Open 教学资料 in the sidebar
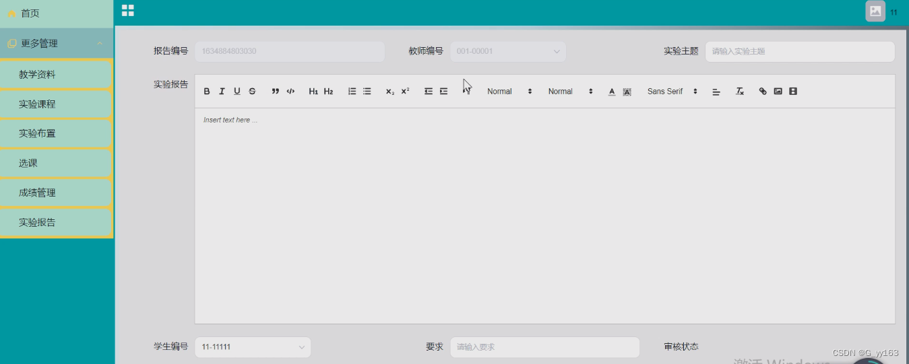The image size is (909, 364). [x=56, y=75]
